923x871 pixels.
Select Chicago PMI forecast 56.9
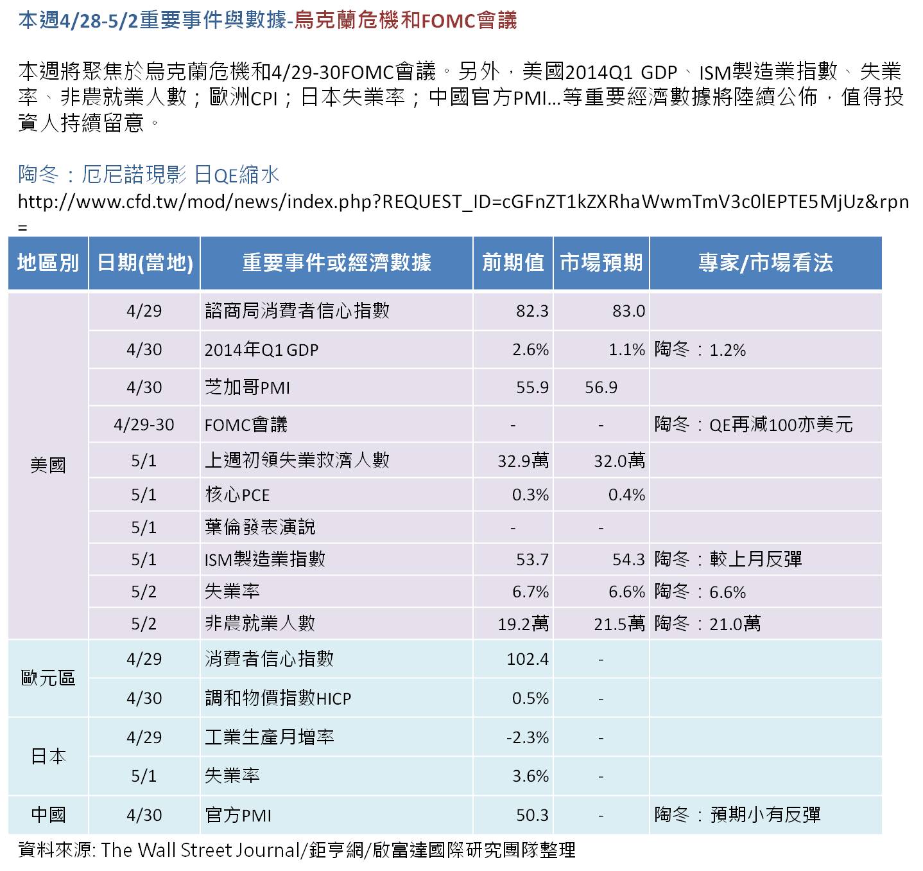(x=601, y=387)
